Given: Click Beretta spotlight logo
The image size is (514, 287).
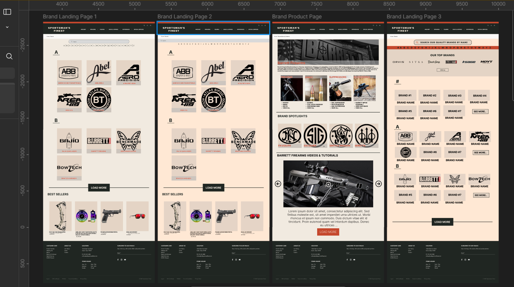Looking at the screenshot, I should (x=367, y=136).
